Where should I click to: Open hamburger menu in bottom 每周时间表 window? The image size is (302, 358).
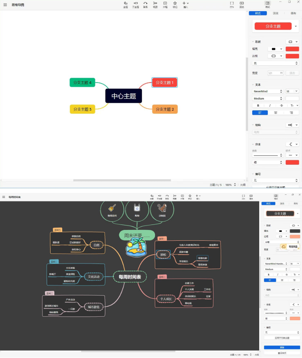click(x=3, y=197)
